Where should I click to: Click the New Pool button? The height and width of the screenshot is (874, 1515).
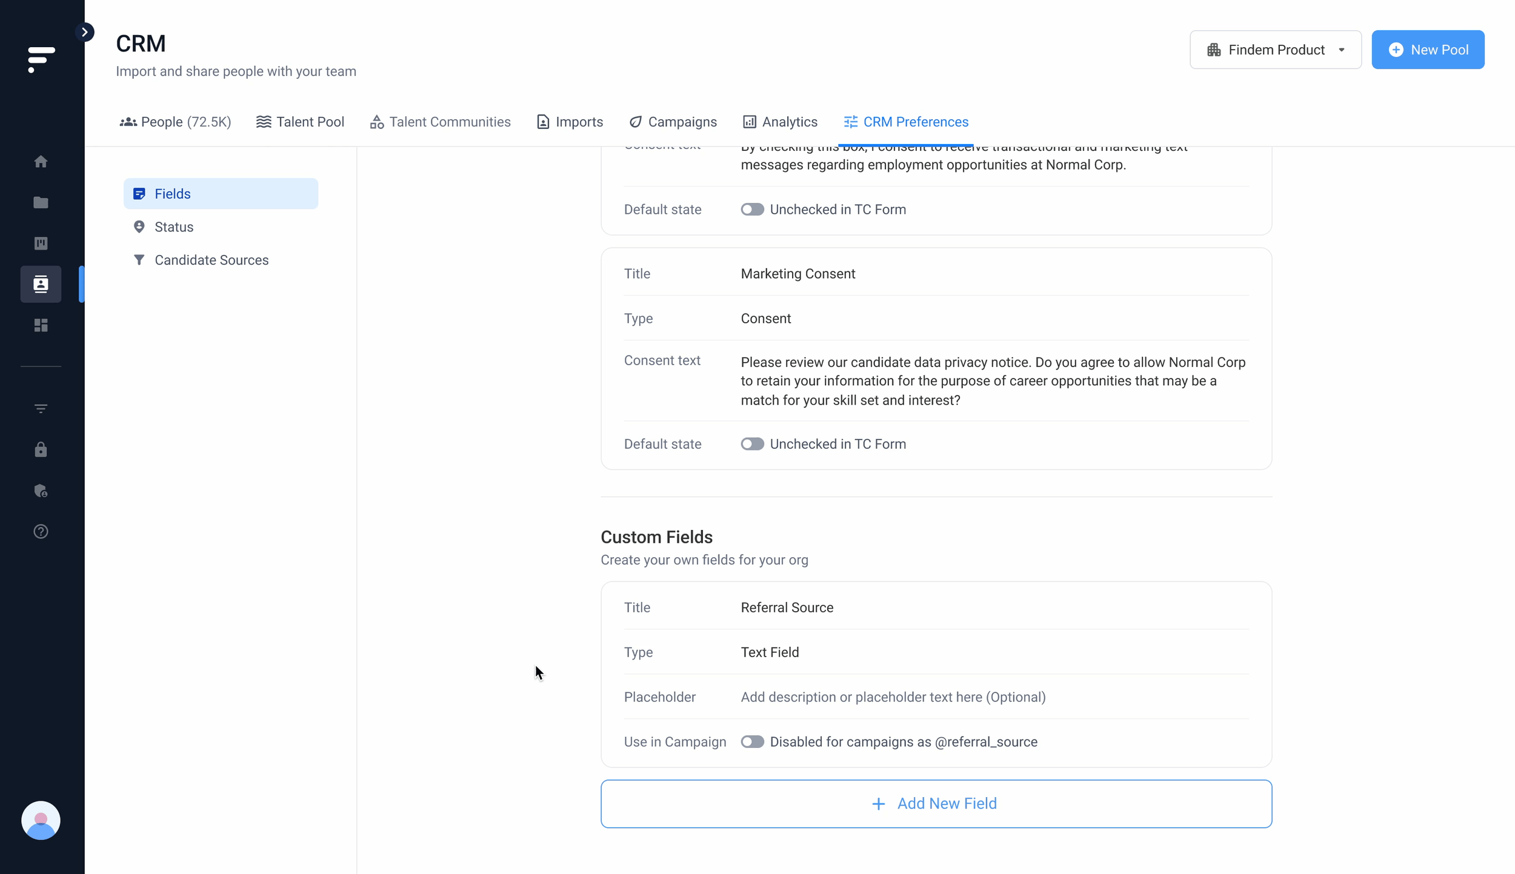1428,50
